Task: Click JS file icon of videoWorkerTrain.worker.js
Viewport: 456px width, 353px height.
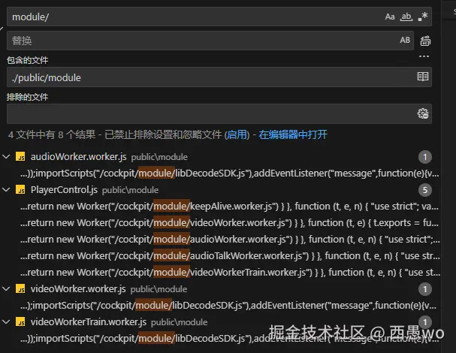Action: (x=20, y=322)
